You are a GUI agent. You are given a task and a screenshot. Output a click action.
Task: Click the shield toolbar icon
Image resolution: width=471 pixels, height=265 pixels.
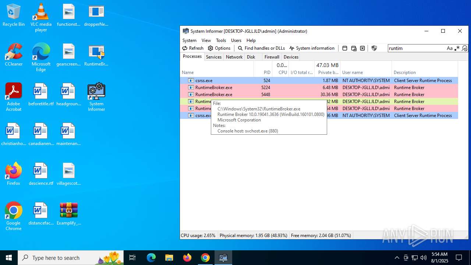tap(374, 48)
